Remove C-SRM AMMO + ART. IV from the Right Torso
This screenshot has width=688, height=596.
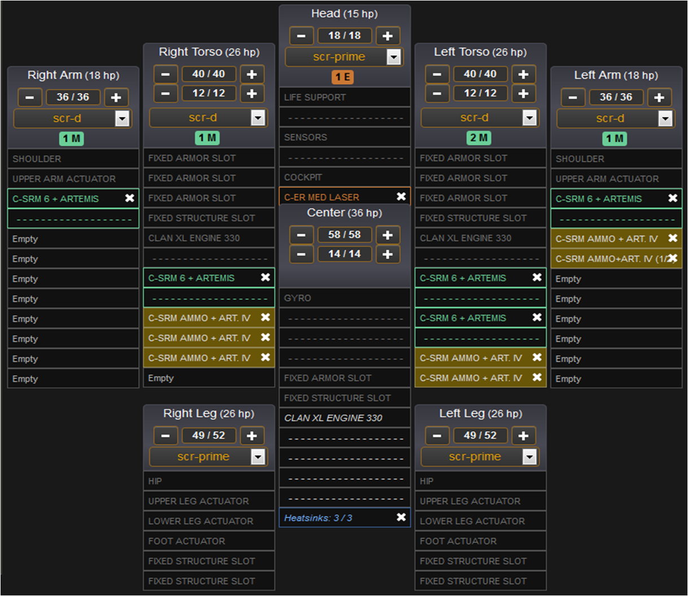pos(266,317)
